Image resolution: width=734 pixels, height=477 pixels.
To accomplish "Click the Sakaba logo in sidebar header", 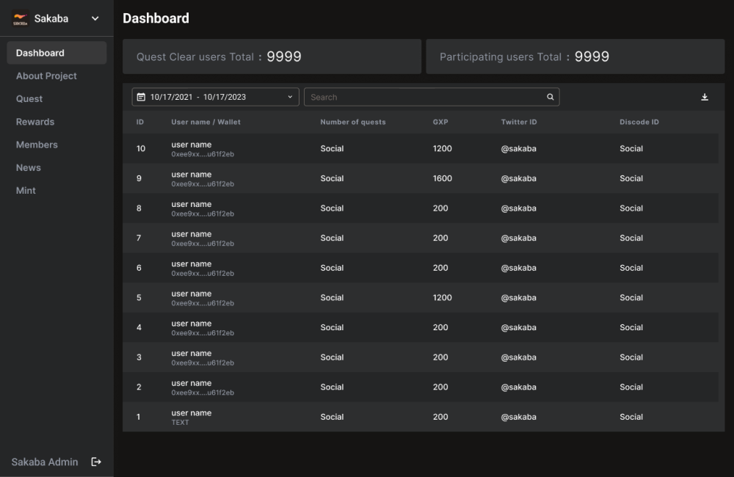I will (x=21, y=19).
